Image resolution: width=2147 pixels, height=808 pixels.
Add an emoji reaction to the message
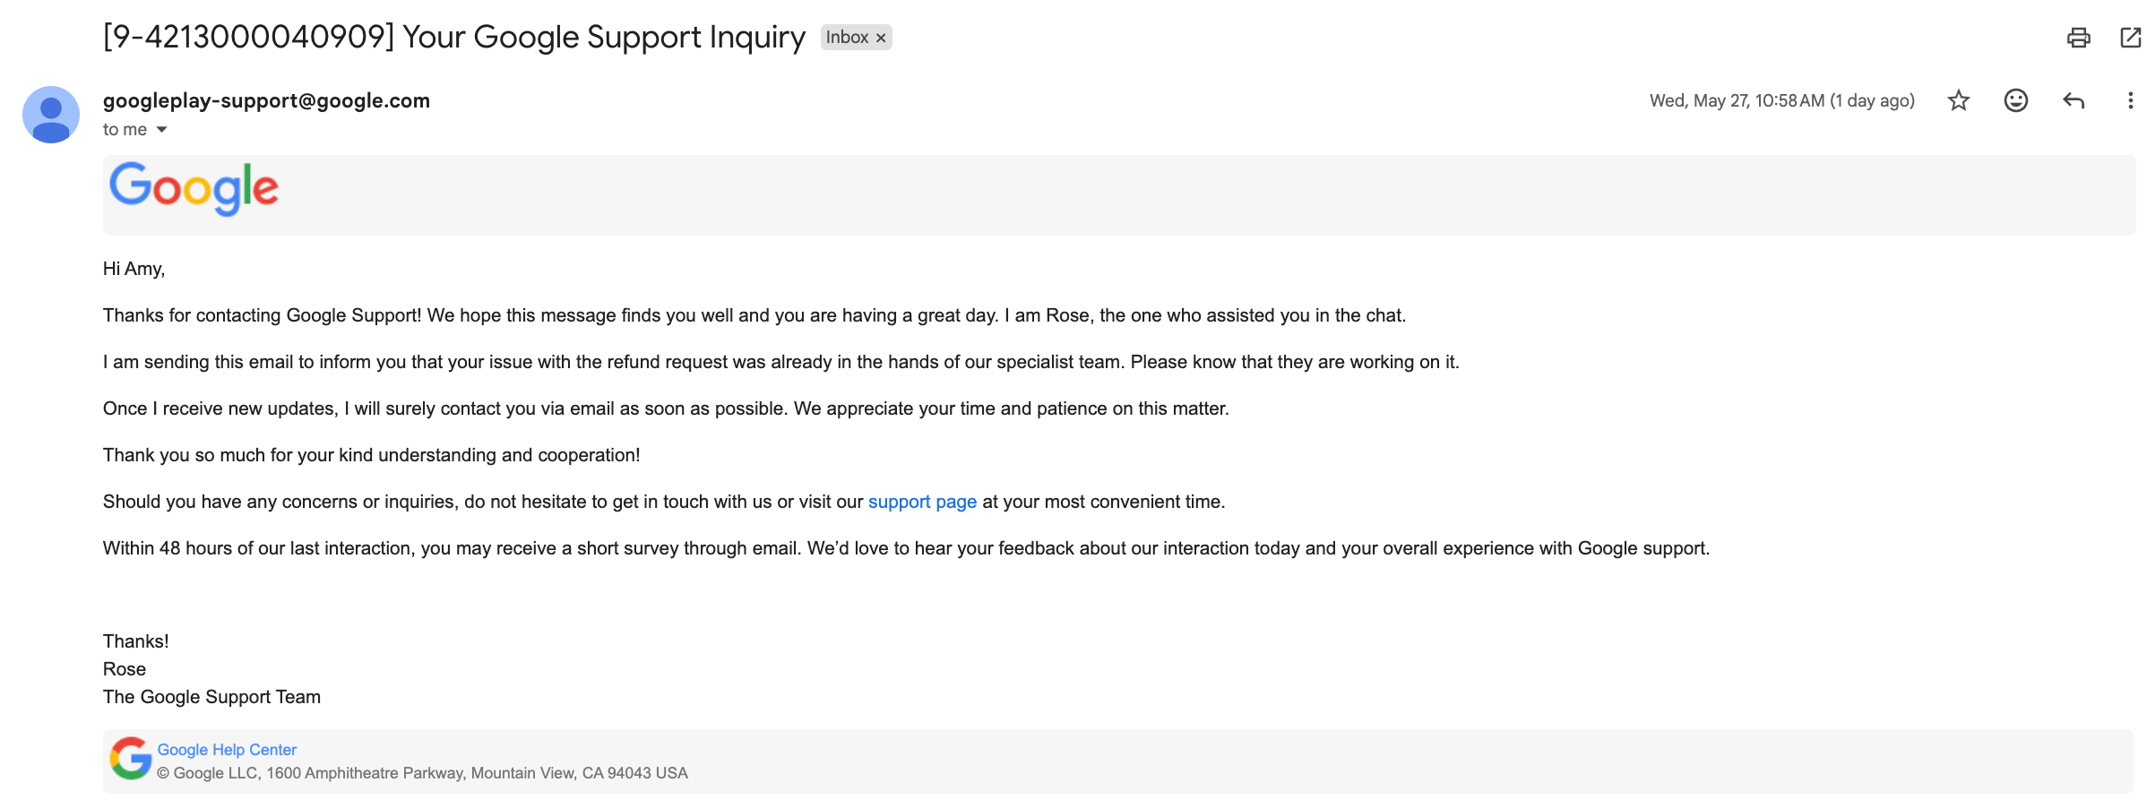pos(2016,100)
